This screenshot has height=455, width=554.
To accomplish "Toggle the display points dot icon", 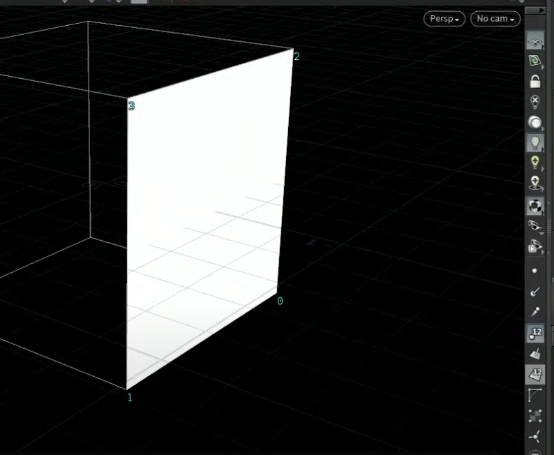I will tap(534, 271).
